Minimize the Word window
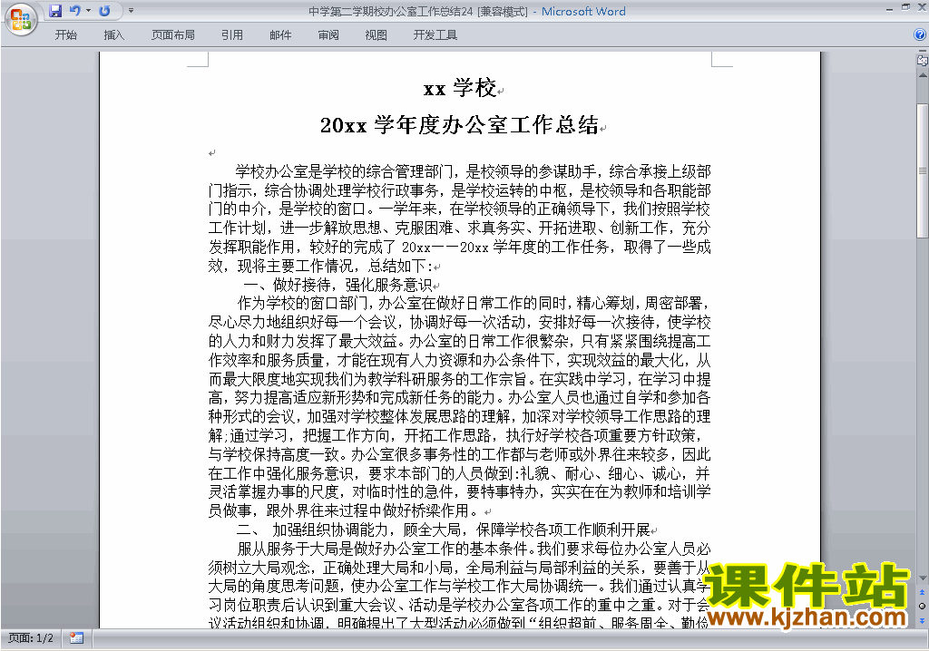 pyautogui.click(x=889, y=8)
